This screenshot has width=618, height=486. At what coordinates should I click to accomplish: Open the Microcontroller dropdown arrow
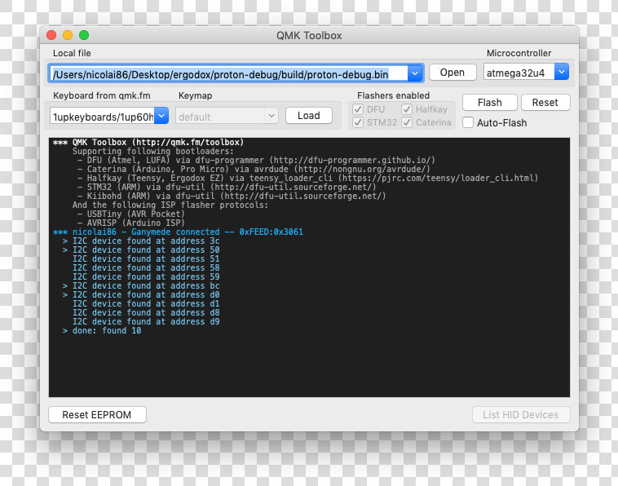(562, 72)
